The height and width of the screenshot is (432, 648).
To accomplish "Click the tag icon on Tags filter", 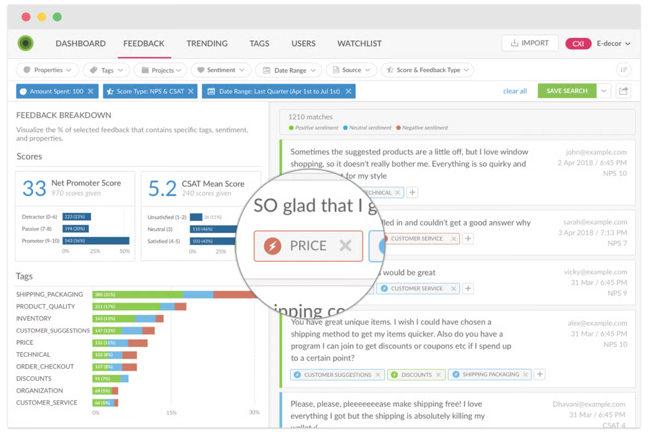I will 93,70.
